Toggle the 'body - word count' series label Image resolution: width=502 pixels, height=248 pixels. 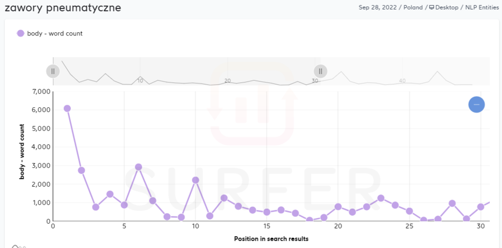coord(55,33)
